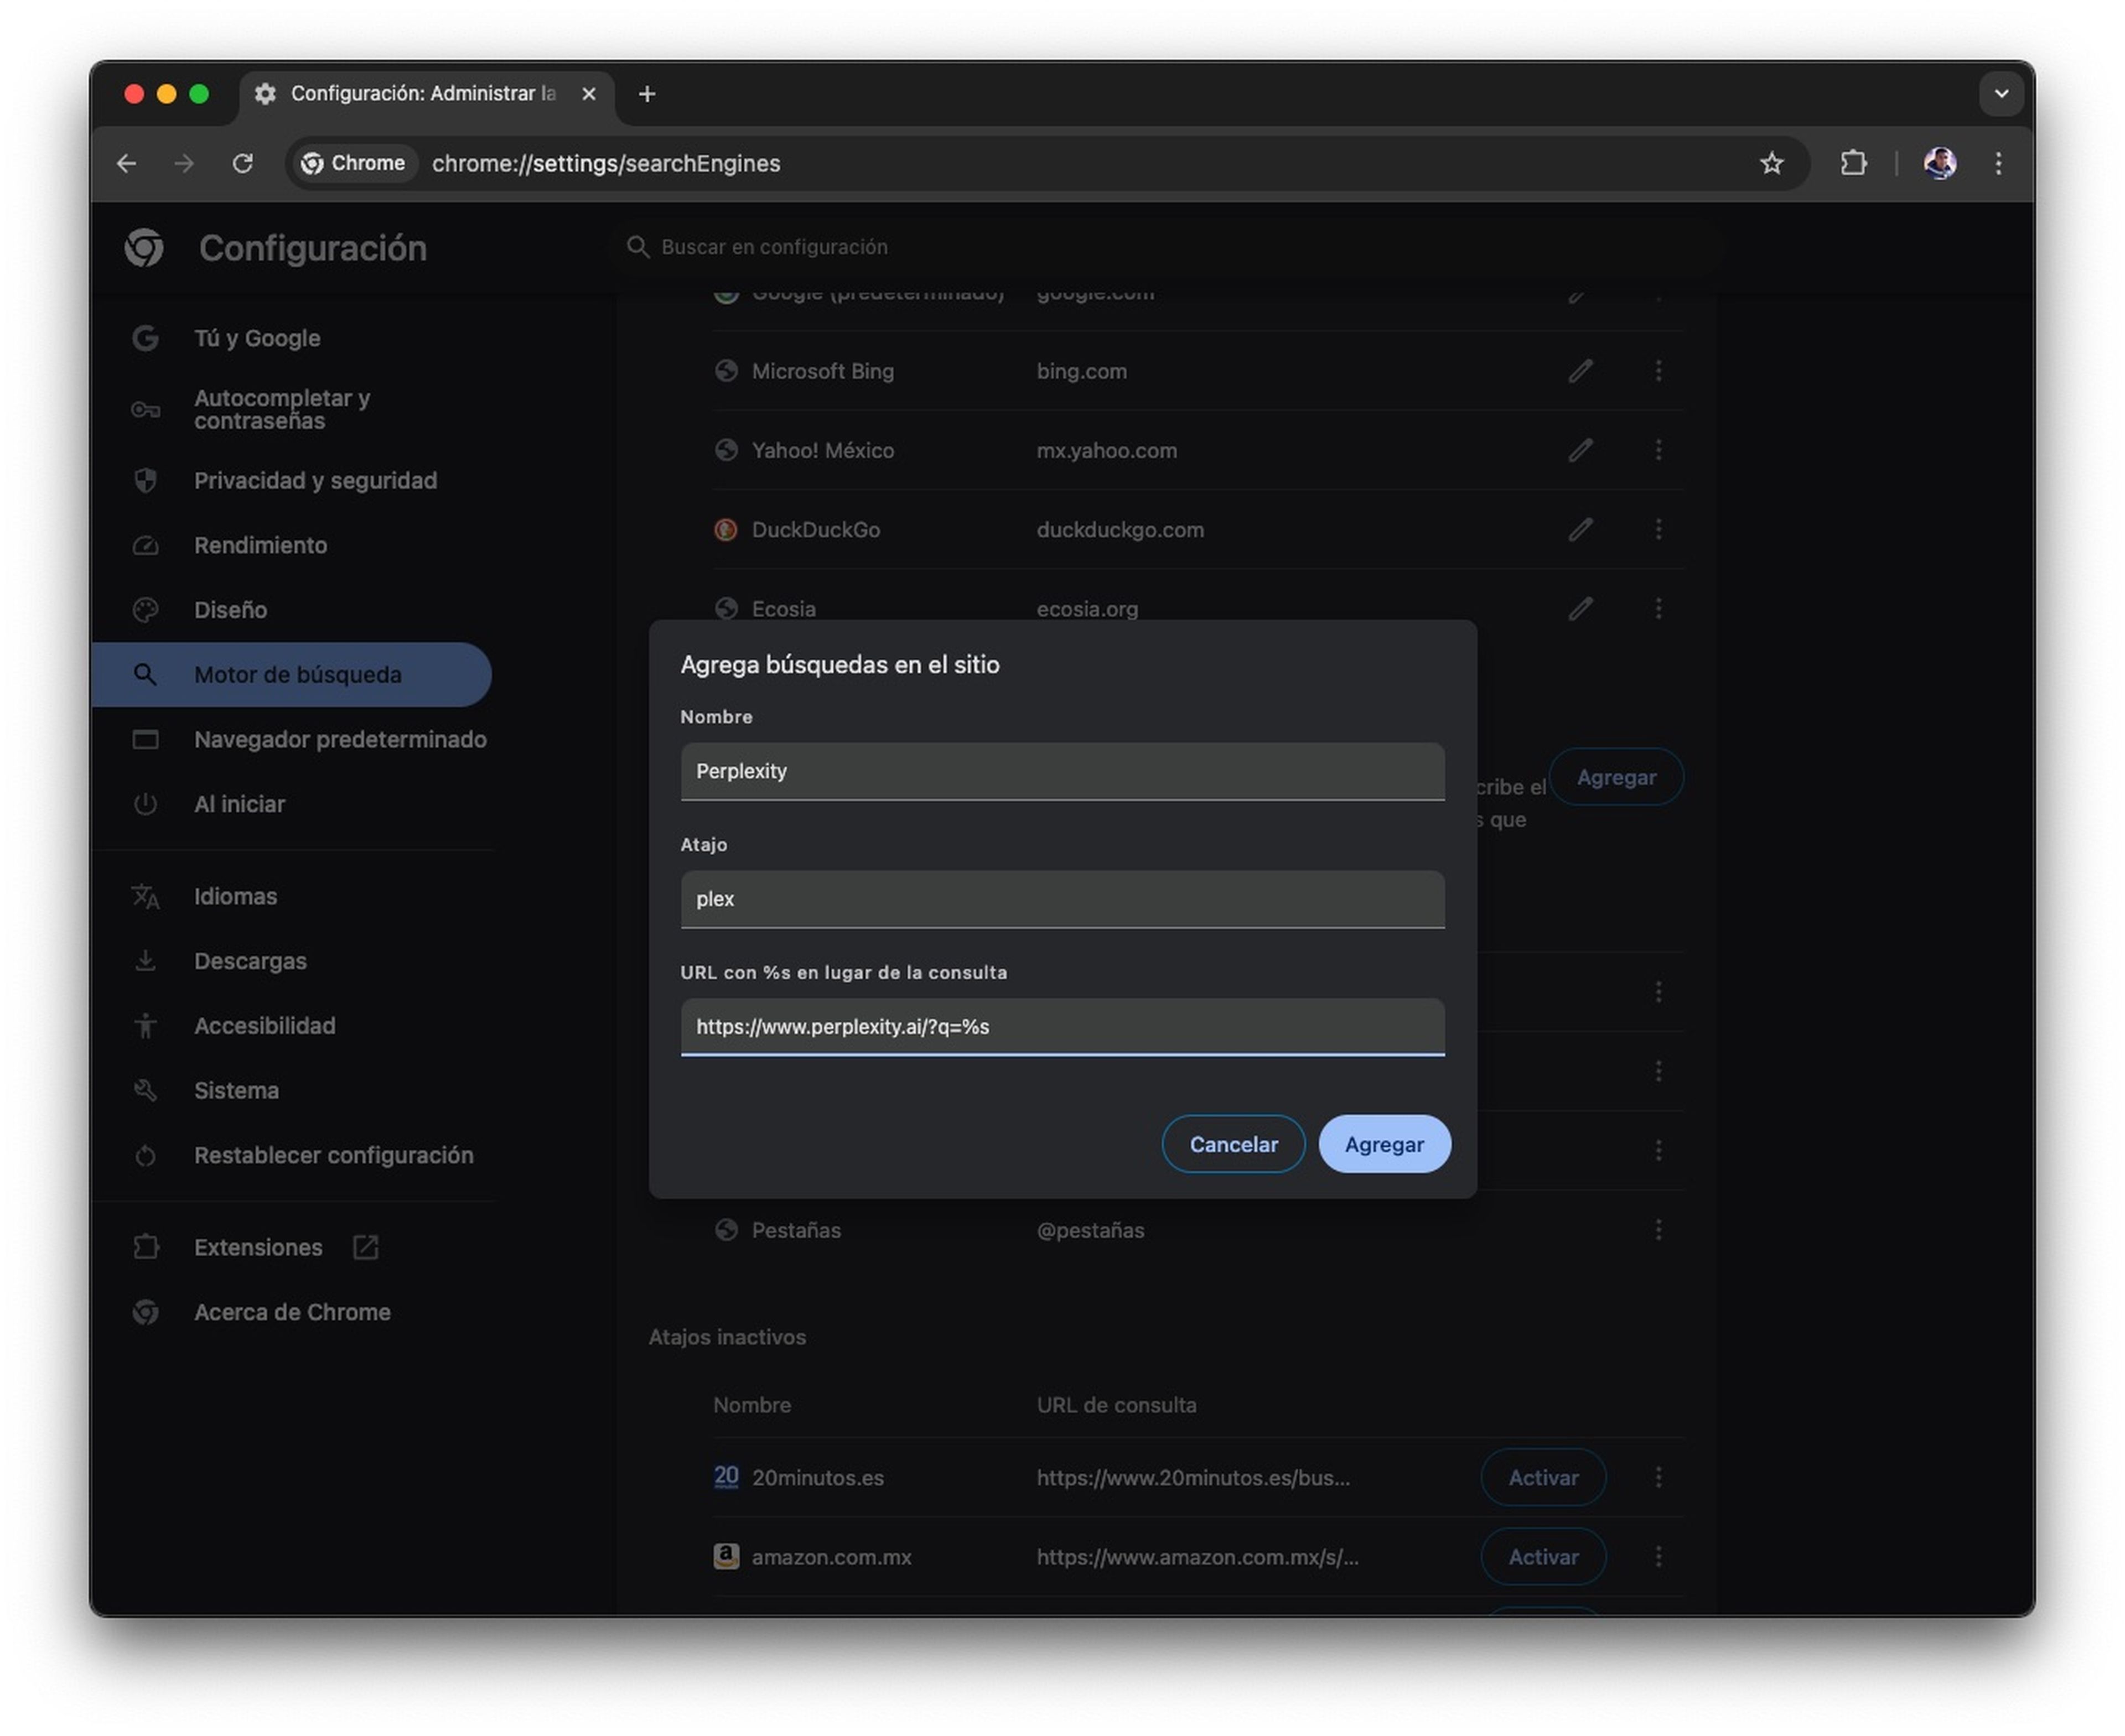2125x1736 pixels.
Task: Click the Atajo field containing plex
Action: [x=1062, y=899]
